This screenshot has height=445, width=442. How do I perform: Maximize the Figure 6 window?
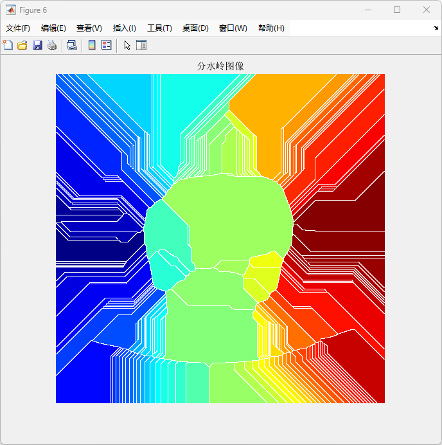(397, 10)
